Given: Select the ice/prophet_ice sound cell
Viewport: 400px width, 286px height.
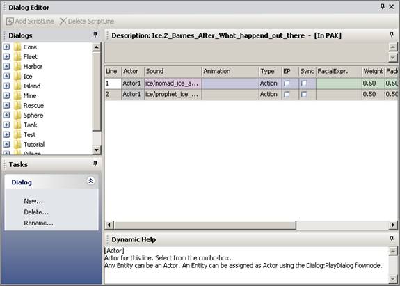Looking at the screenshot, I should coord(173,95).
